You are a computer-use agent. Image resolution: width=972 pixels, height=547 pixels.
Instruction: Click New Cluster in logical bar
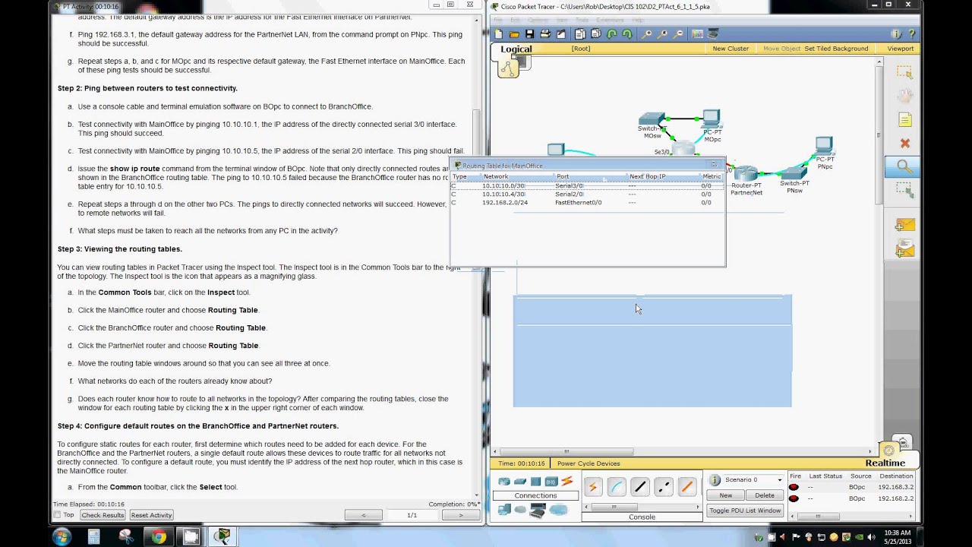731,49
